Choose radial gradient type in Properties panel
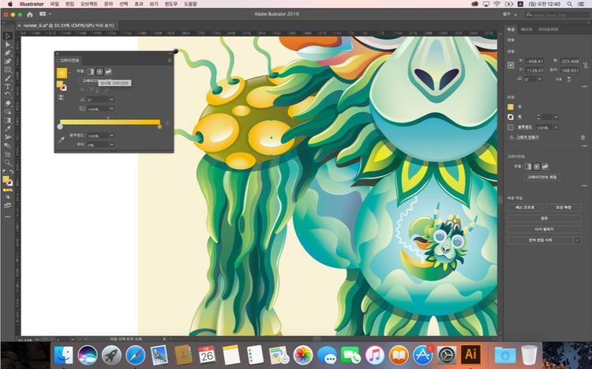This screenshot has width=592, height=369. tap(537, 167)
